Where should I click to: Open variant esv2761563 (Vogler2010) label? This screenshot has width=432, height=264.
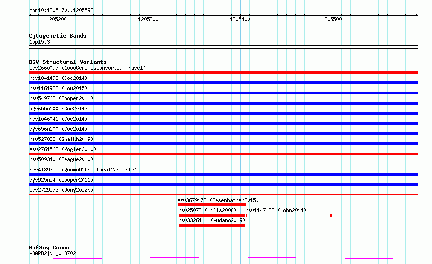tap(63, 149)
